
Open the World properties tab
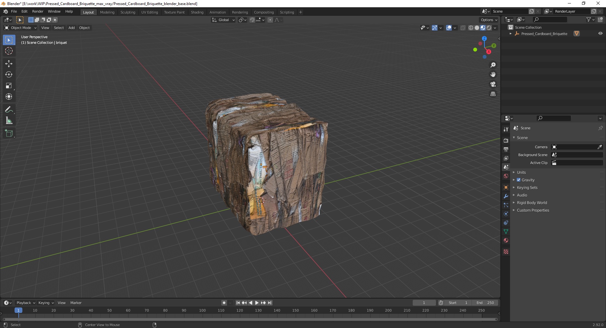pos(506,176)
